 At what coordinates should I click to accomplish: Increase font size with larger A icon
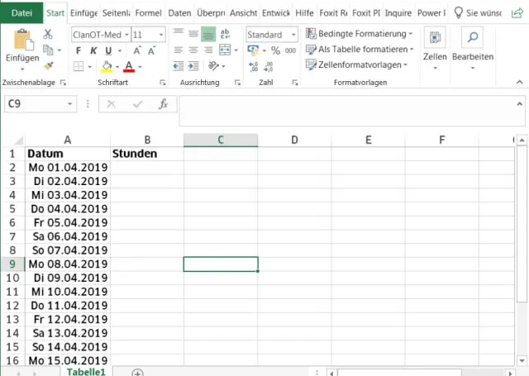point(136,50)
